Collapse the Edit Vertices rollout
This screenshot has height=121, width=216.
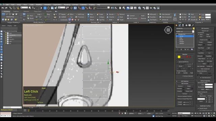tap(185, 83)
